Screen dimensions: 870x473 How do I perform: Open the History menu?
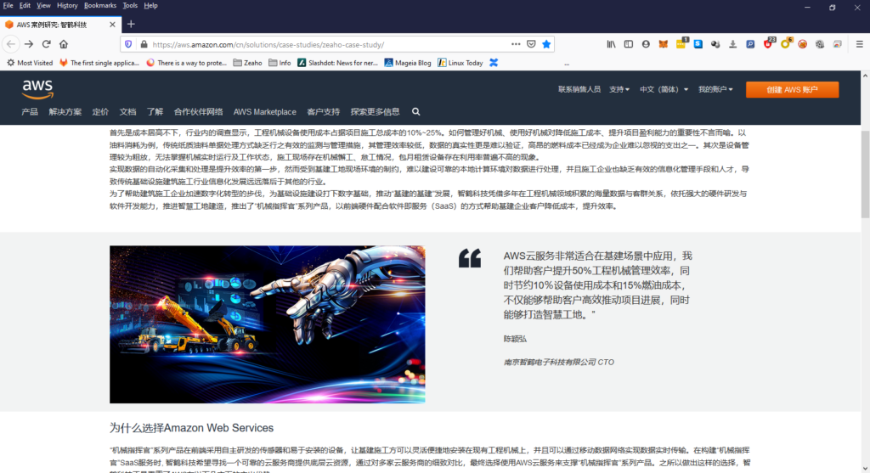coord(67,6)
